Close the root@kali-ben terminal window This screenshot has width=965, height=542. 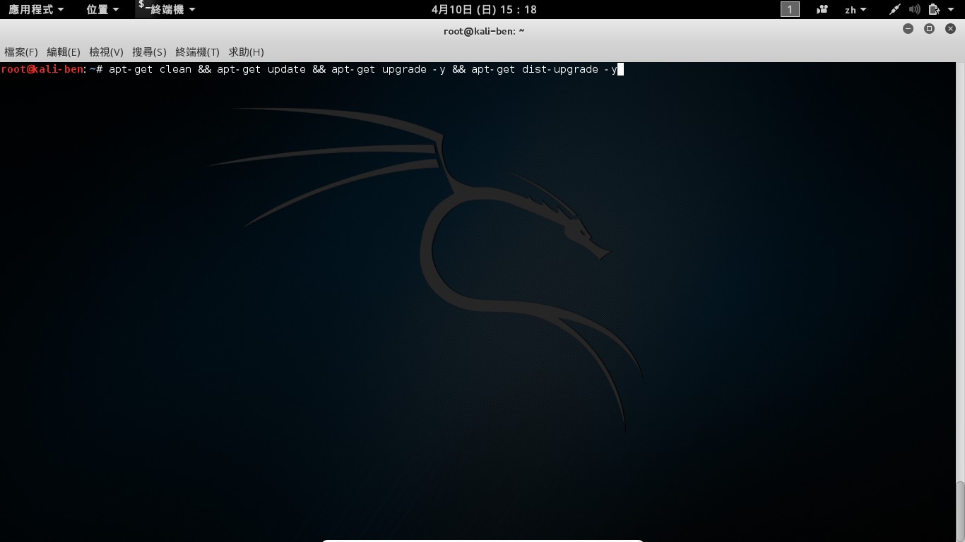coord(950,29)
